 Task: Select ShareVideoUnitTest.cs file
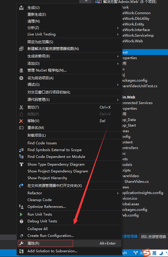point(140,86)
